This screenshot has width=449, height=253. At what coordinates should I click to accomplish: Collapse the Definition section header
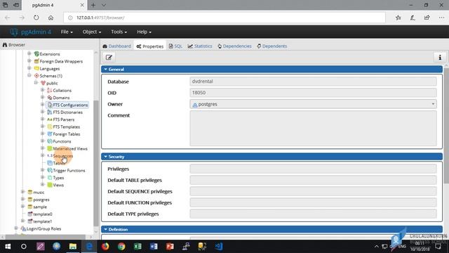click(x=272, y=230)
